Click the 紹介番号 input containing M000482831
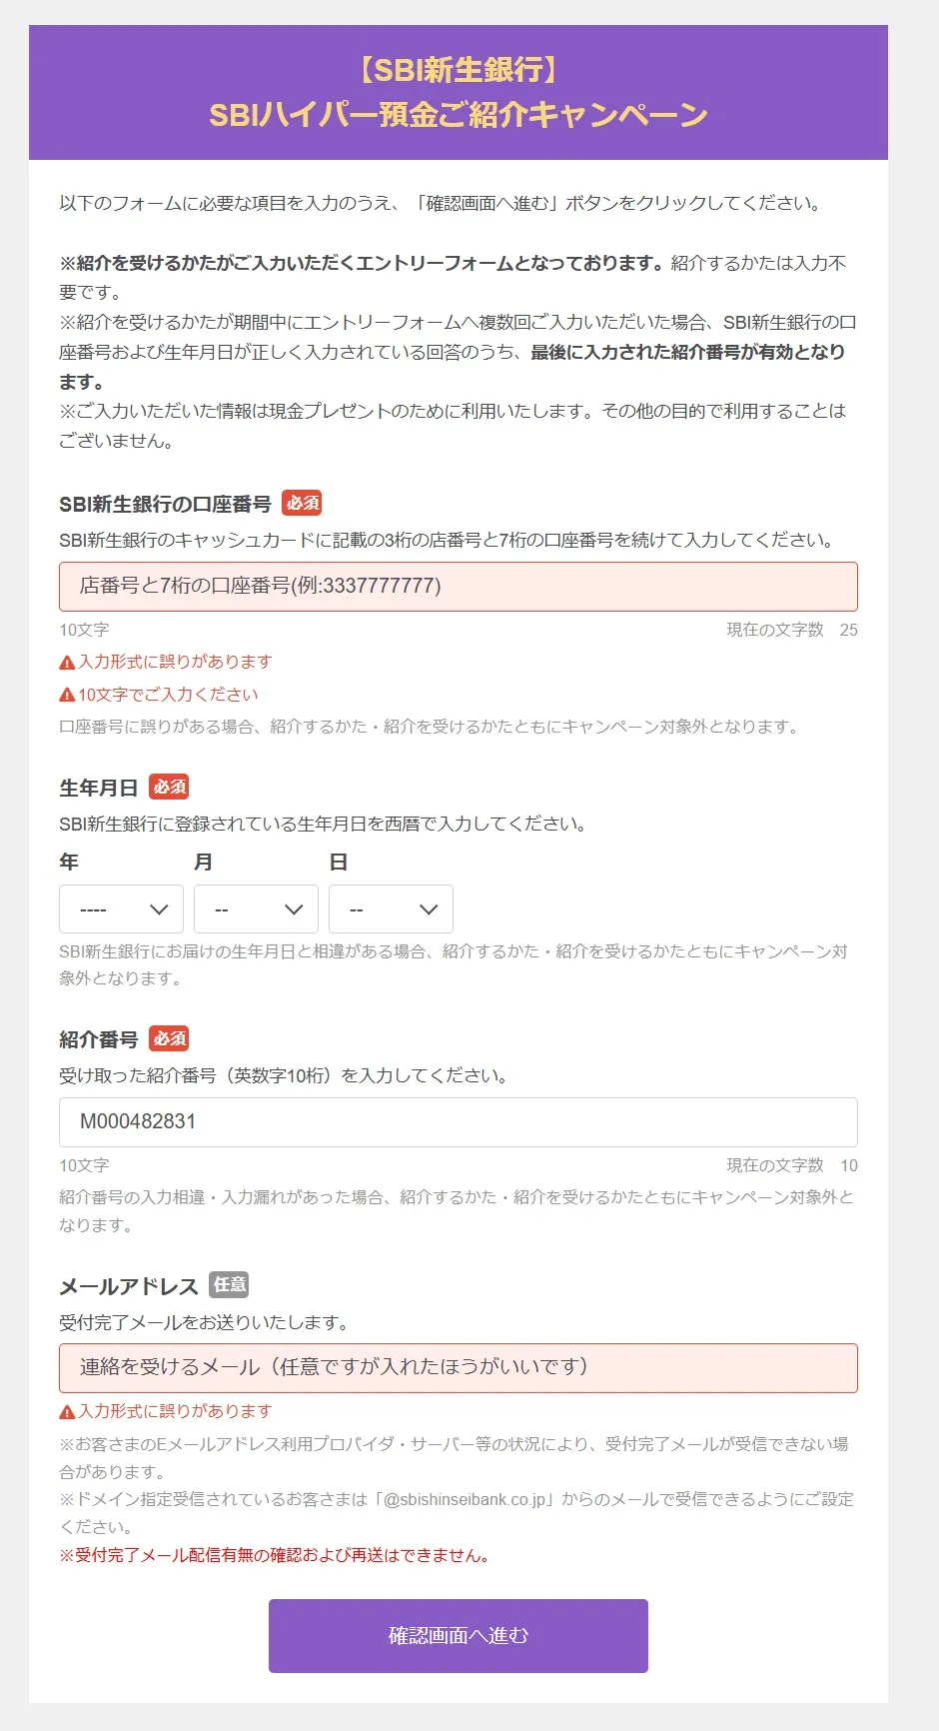This screenshot has width=939, height=1731. [x=459, y=1122]
